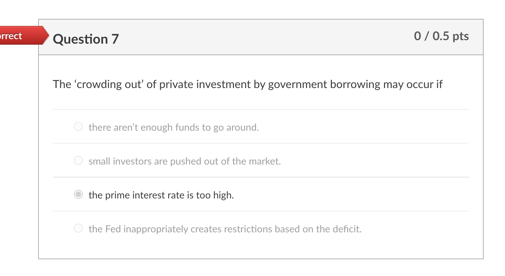The width and height of the screenshot is (505, 276).
Task: Select the answer 'there aren't enough funds to go around'
Action: 174,127
